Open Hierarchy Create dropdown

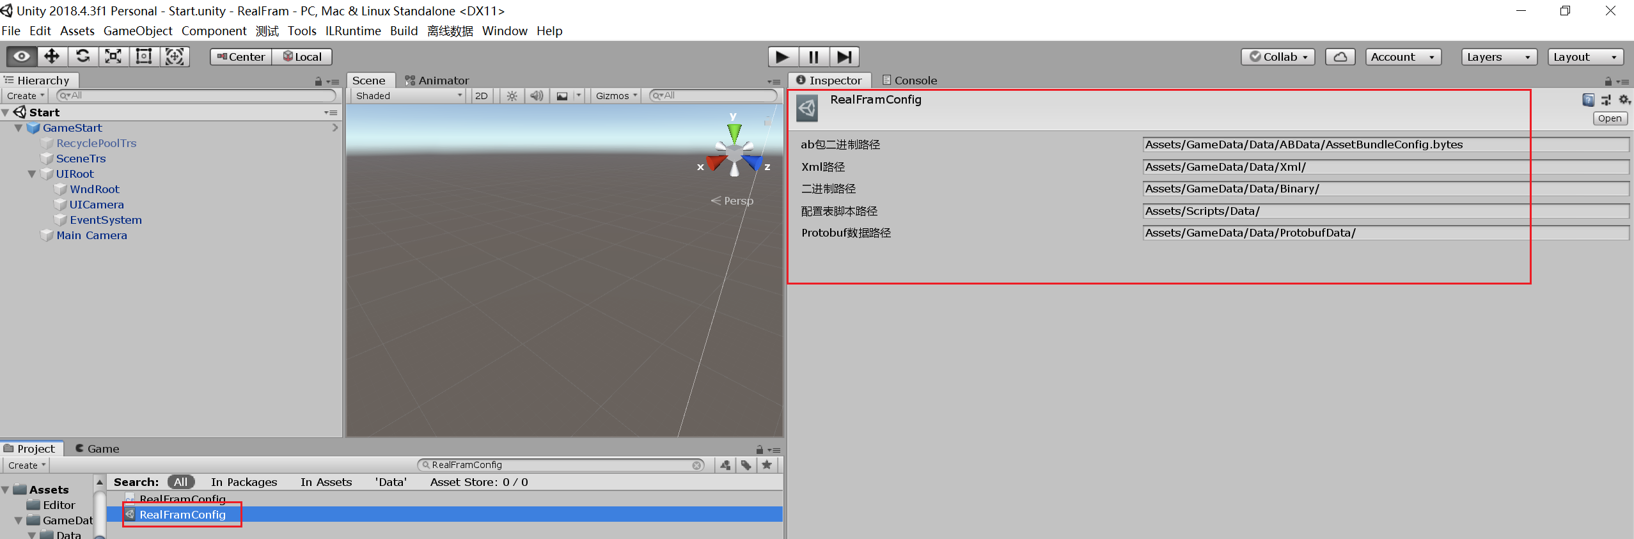coord(26,96)
